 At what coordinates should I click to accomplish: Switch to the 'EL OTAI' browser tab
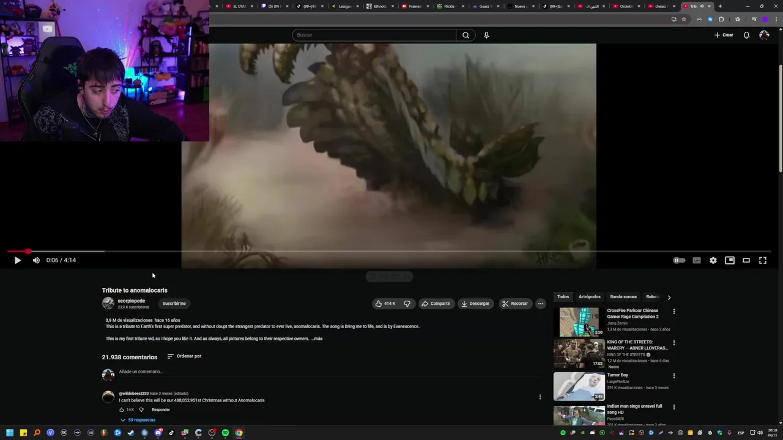click(x=238, y=6)
